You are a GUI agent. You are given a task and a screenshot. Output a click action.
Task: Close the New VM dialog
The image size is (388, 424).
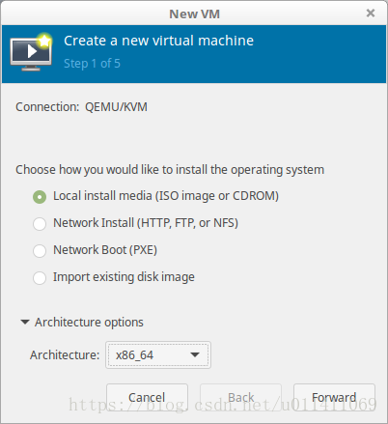click(371, 14)
